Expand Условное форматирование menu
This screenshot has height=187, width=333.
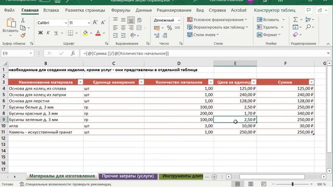click(x=217, y=20)
